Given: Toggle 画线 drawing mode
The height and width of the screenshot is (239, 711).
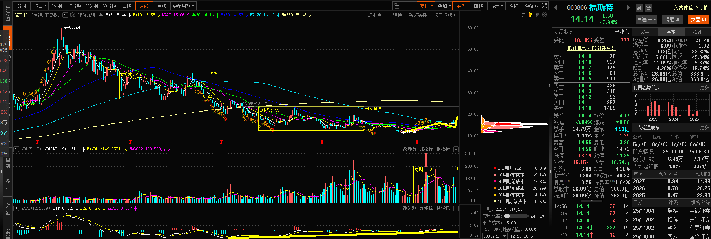Looking at the screenshot, I should tap(479, 6).
